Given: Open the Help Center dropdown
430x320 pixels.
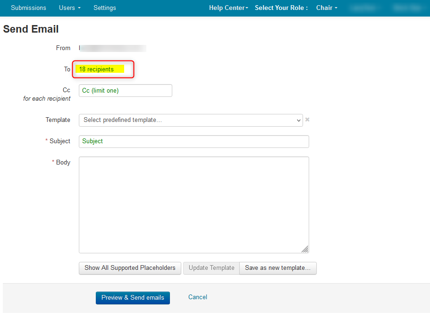Looking at the screenshot, I should (x=228, y=8).
